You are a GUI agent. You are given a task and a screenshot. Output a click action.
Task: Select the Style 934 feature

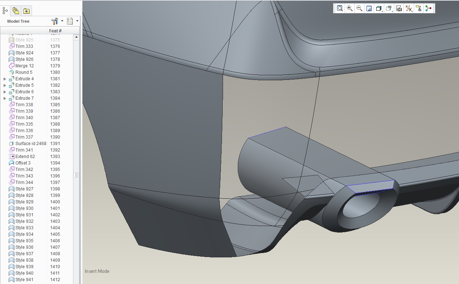24,234
